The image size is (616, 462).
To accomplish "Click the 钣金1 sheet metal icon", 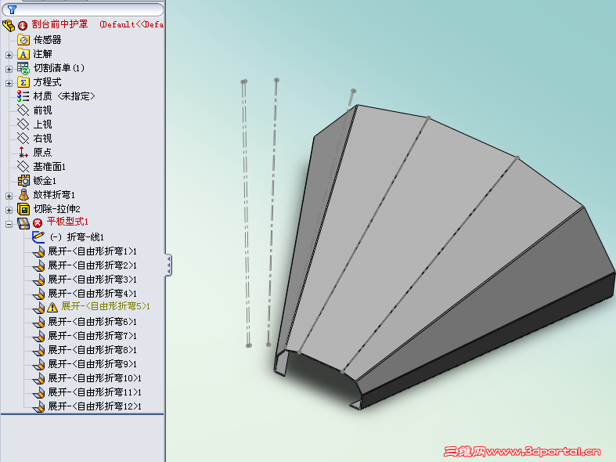I will tap(23, 181).
